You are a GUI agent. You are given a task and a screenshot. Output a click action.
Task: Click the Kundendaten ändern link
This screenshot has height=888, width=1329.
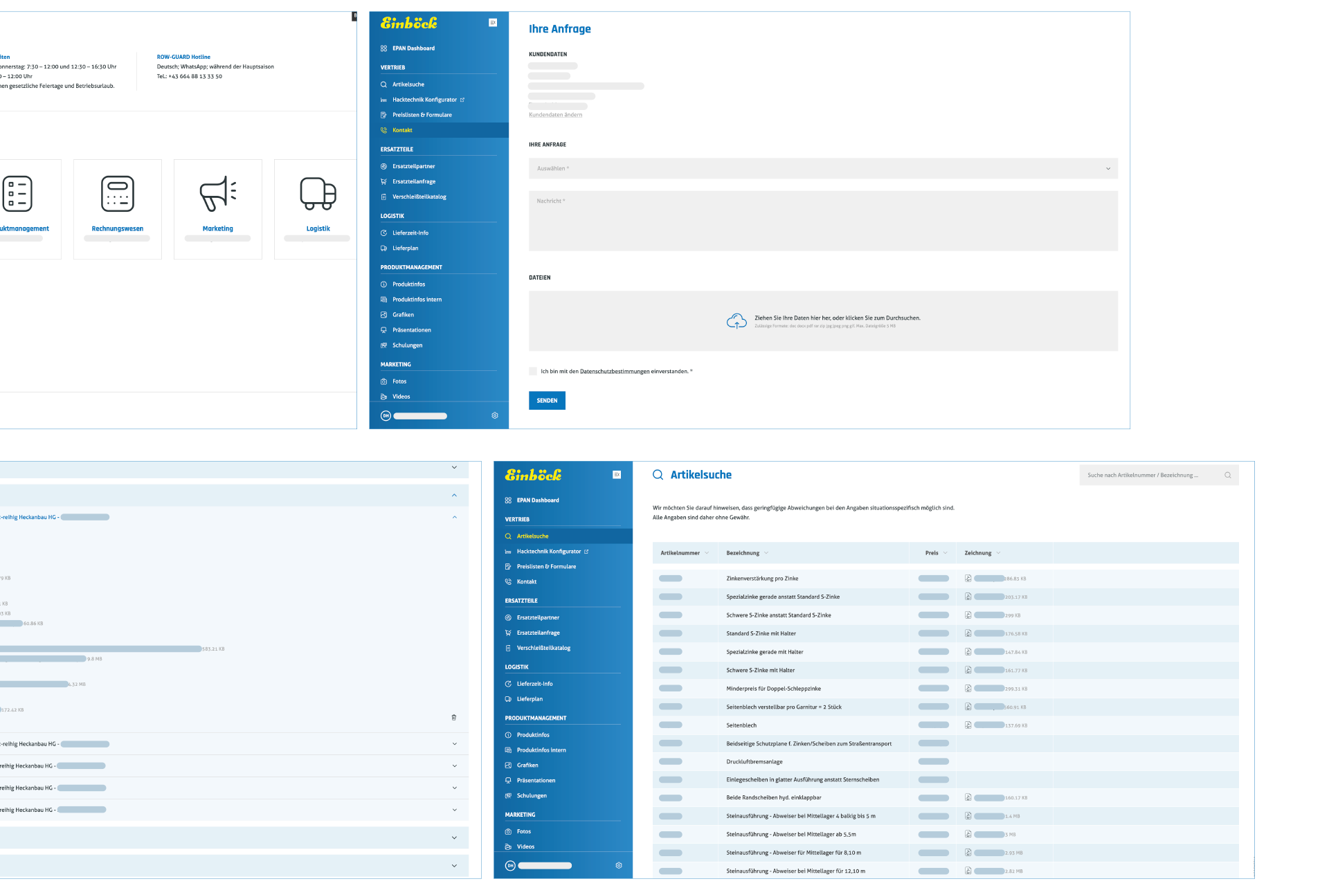555,115
